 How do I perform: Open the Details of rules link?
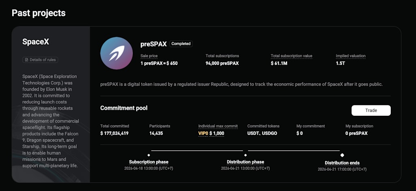(40, 60)
